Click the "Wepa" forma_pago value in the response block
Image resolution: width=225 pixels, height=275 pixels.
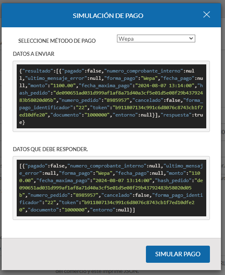pyautogui.click(x=104, y=173)
